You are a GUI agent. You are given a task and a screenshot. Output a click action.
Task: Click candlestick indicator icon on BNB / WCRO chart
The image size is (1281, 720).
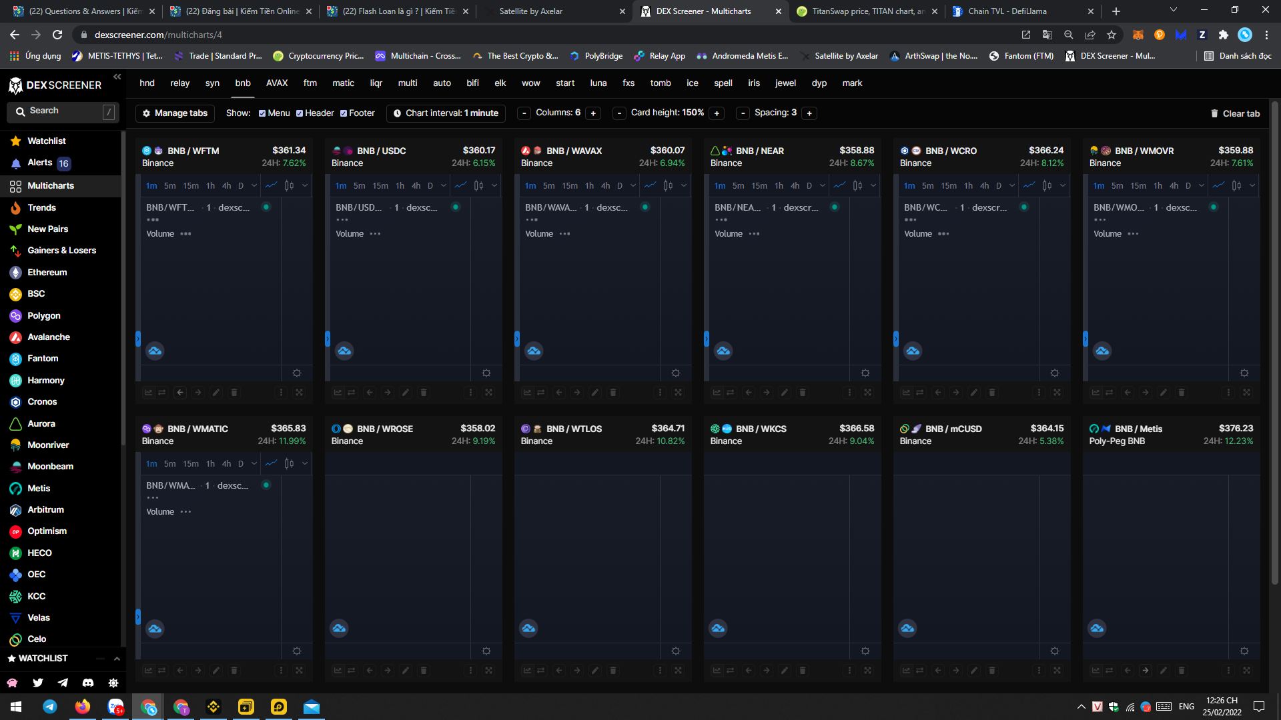1047,186
